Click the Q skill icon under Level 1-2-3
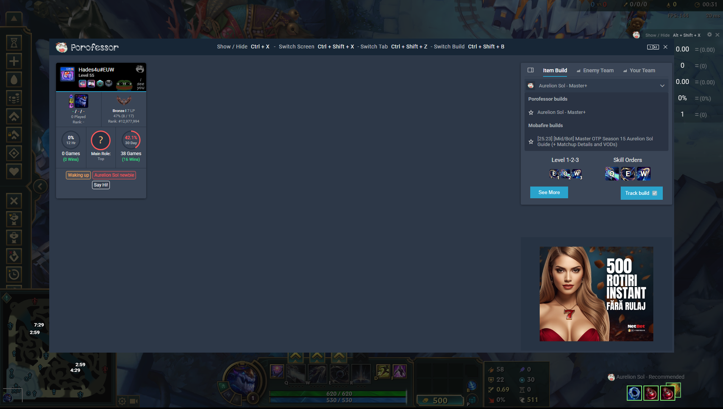 pos(565,174)
